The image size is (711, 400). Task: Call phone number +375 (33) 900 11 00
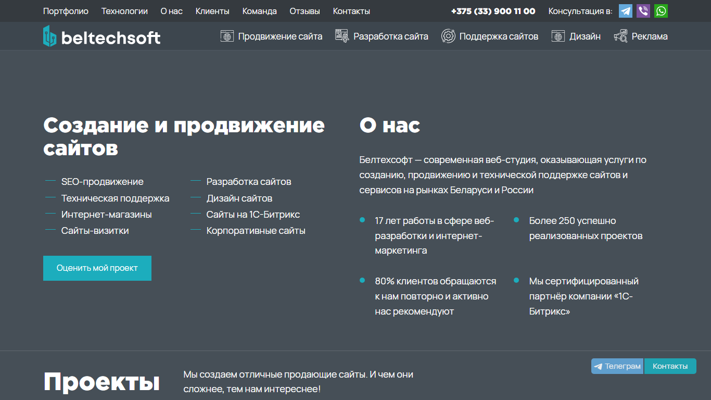[x=493, y=11]
